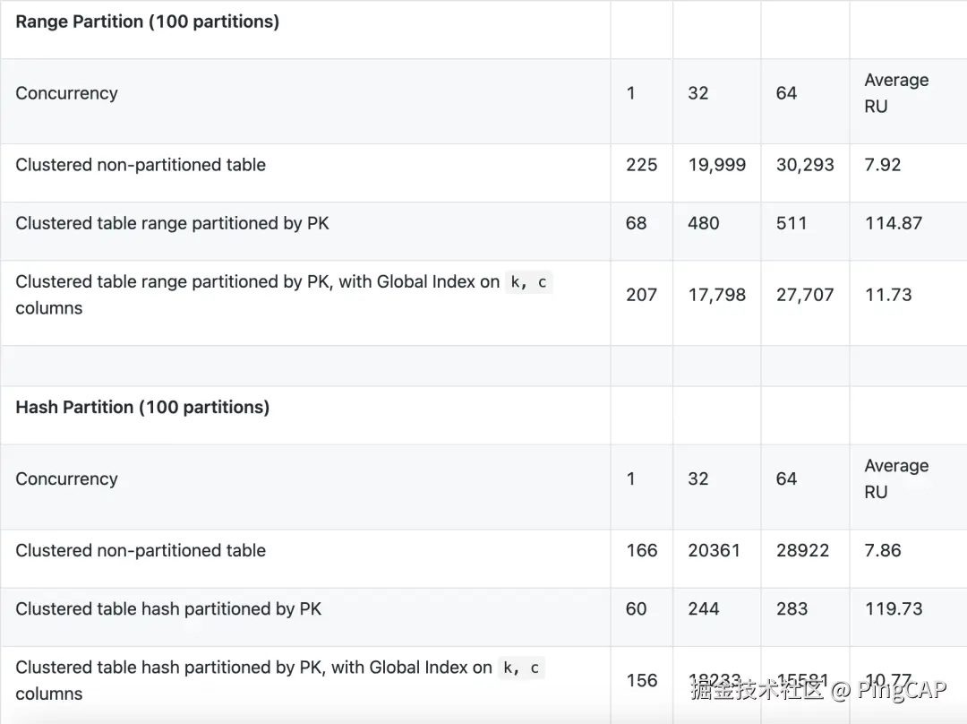The width and height of the screenshot is (967, 724).
Task: Select the 119.73 Average RU value
Action: 894,609
